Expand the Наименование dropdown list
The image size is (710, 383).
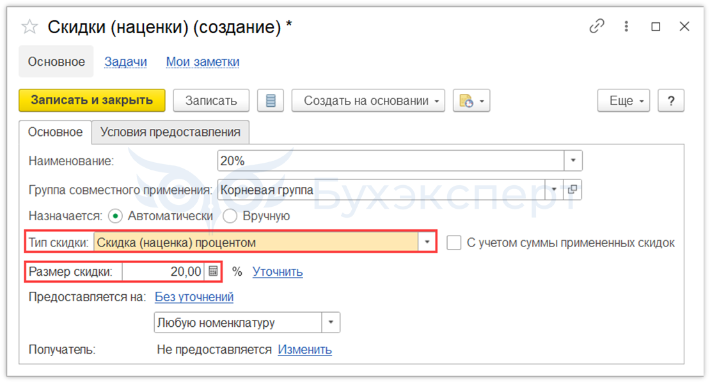coord(573,161)
